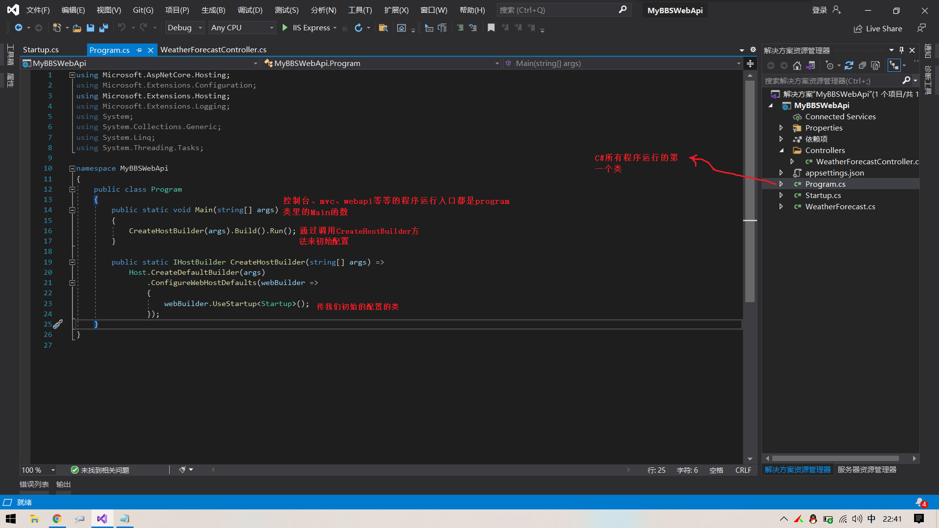Collapse the using directives block at line 1
The height and width of the screenshot is (528, 939).
[x=72, y=75]
